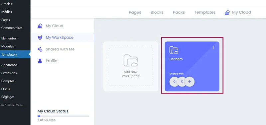The height and width of the screenshot is (125, 266).
Task: Switch to the Templates tab
Action: point(205,12)
